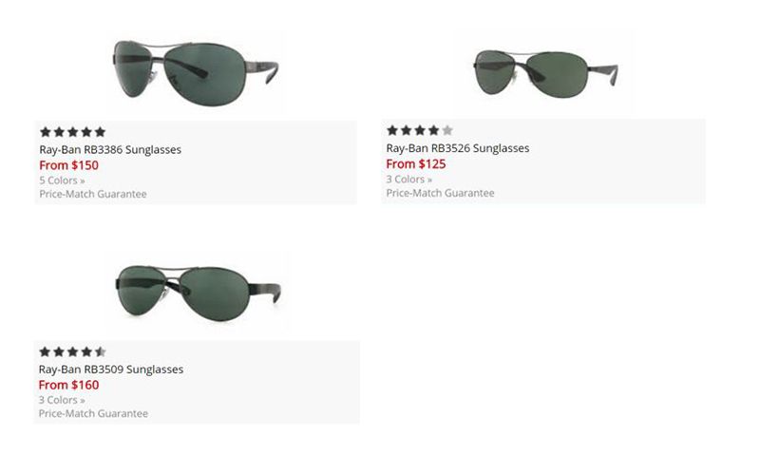The height and width of the screenshot is (475, 760).
Task: Open the RB3509 sunglasses product image
Action: tap(199, 293)
